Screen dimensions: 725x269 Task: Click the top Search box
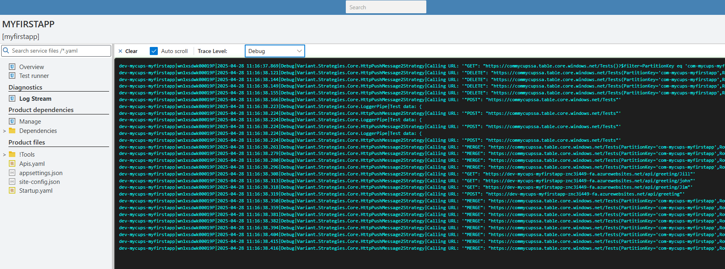point(386,7)
